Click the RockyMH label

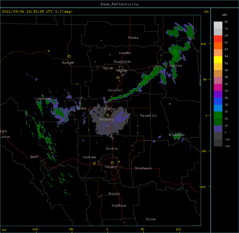coord(68,63)
